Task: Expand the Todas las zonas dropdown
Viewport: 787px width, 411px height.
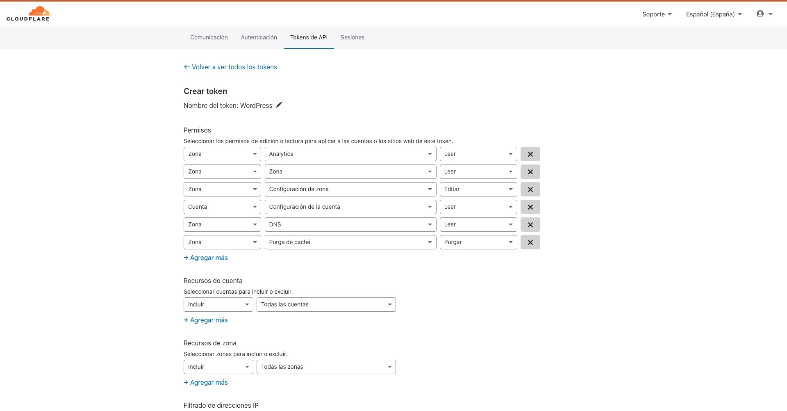Action: pyautogui.click(x=326, y=367)
